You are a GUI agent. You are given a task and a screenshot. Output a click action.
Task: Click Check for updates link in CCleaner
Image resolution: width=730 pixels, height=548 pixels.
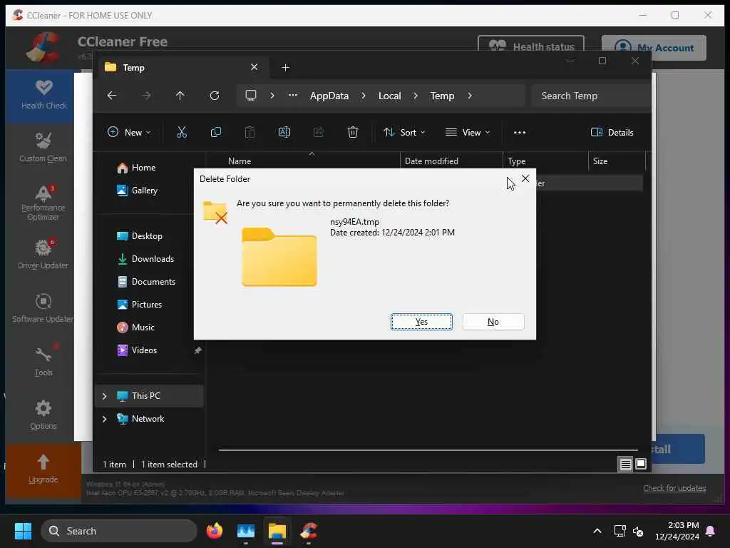pyautogui.click(x=674, y=488)
